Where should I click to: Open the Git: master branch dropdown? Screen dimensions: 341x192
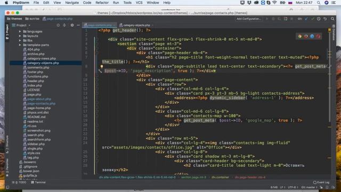pyautogui.click(x=309, y=187)
